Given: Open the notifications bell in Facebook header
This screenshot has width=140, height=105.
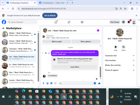Looking at the screenshot, I should (x=129, y=22).
